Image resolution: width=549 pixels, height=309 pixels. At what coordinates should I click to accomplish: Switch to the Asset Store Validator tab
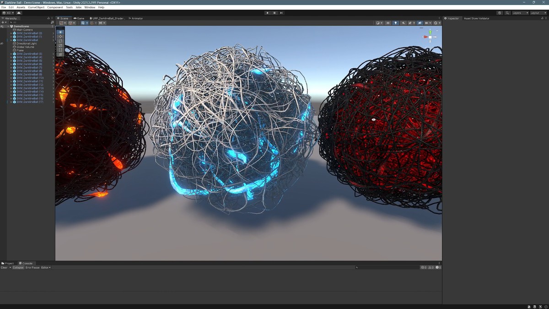pyautogui.click(x=476, y=18)
